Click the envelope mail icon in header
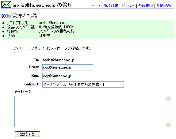This screenshot has height=139, width=176. [x=6, y=5]
